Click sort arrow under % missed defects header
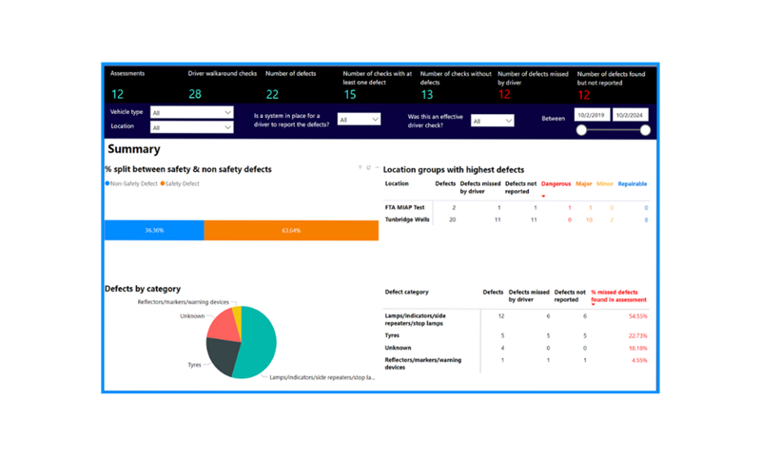 (593, 305)
